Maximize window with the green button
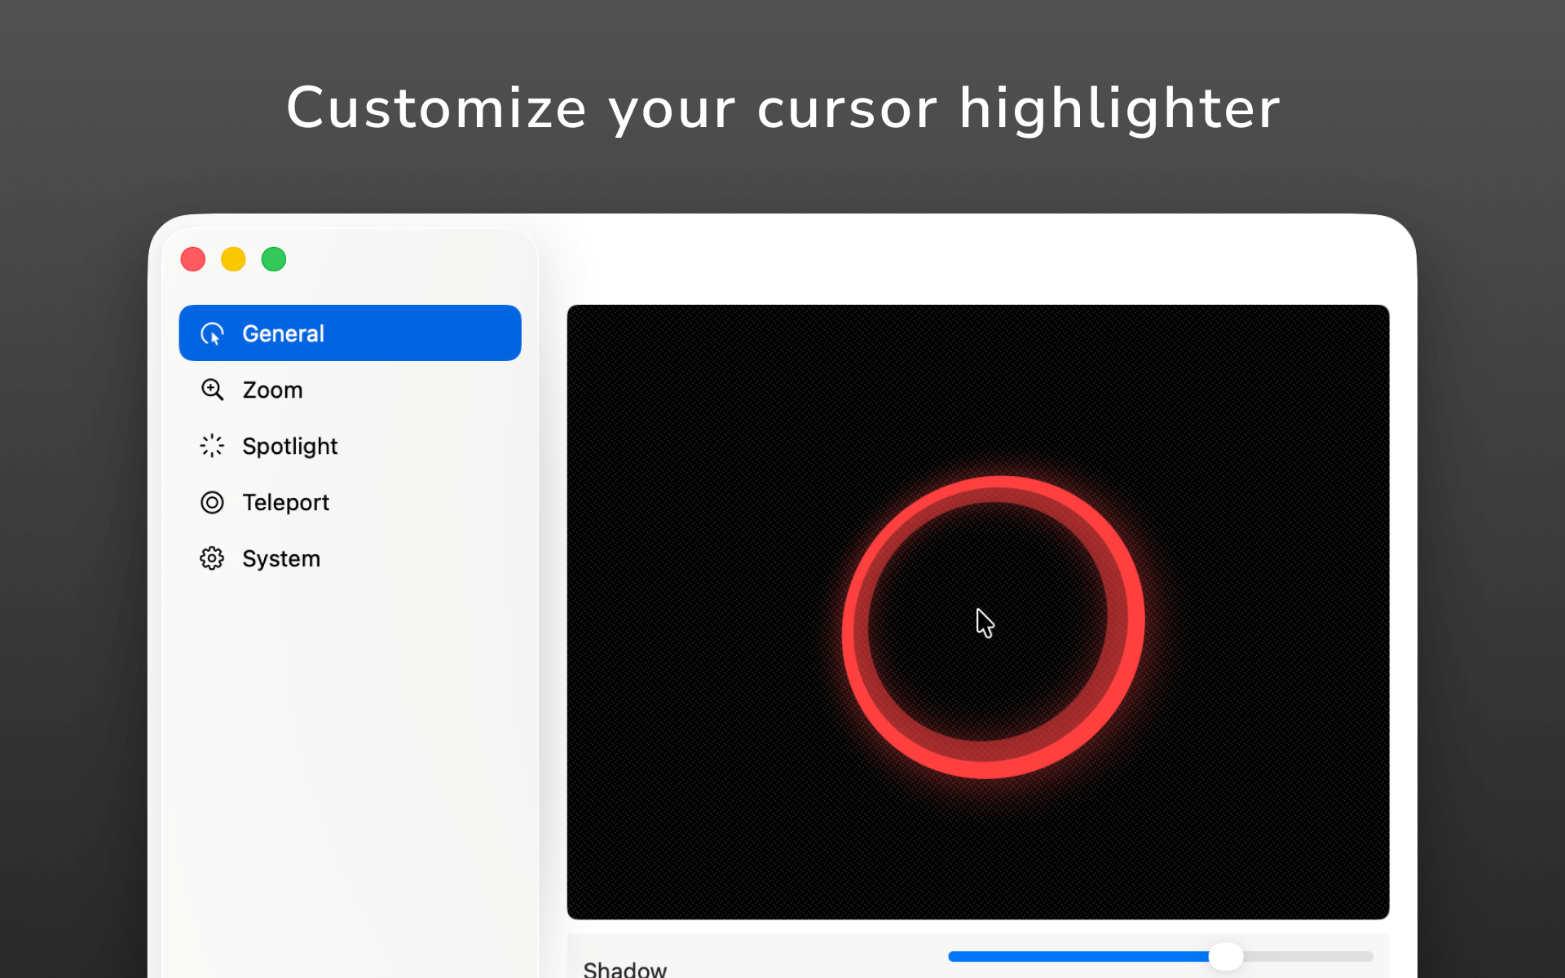Image resolution: width=1565 pixels, height=978 pixels. (x=274, y=259)
